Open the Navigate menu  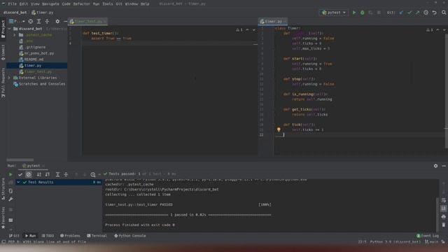point(50,4)
